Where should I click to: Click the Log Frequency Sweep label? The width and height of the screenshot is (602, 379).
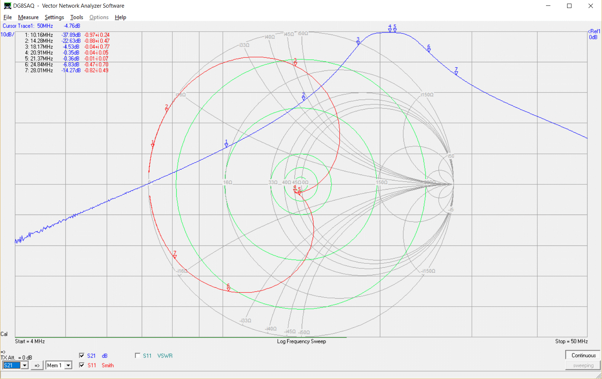301,341
